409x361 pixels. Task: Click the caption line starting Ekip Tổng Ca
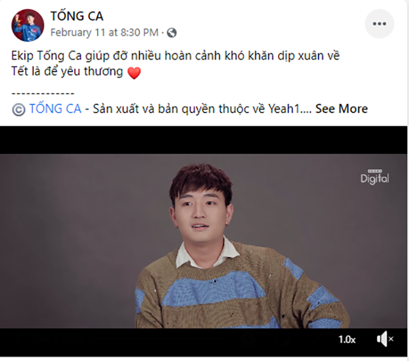pyautogui.click(x=175, y=56)
